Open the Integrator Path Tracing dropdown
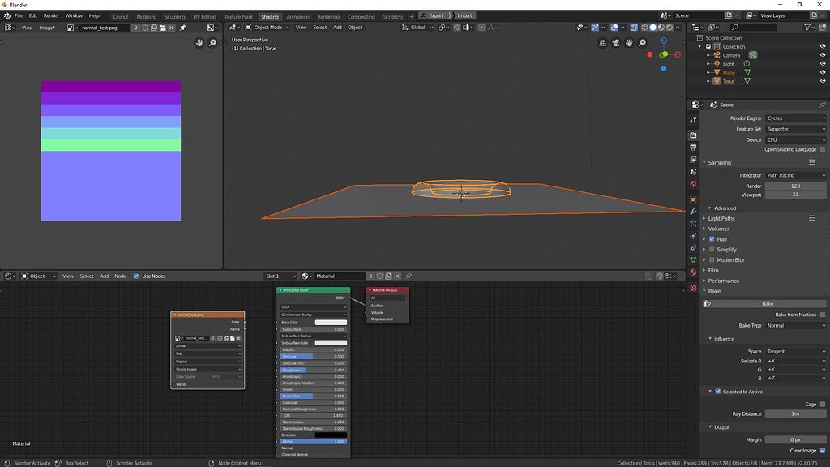 point(796,175)
